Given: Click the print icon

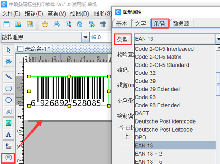Looking at the screenshot, I should click(57, 24).
